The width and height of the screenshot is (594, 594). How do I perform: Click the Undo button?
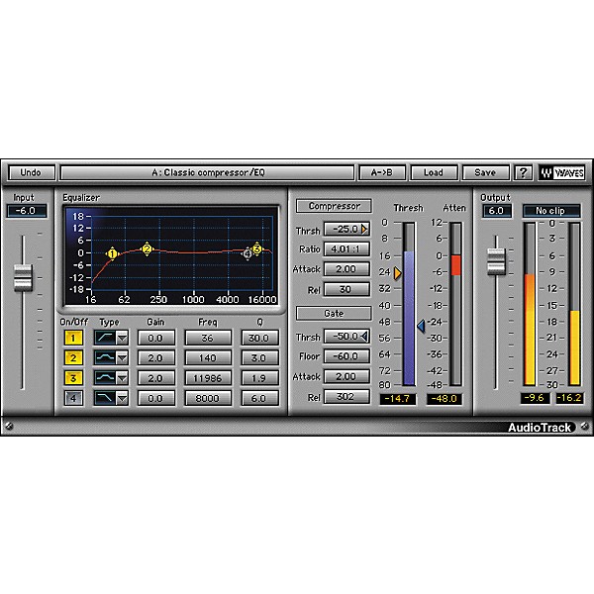pyautogui.click(x=32, y=172)
